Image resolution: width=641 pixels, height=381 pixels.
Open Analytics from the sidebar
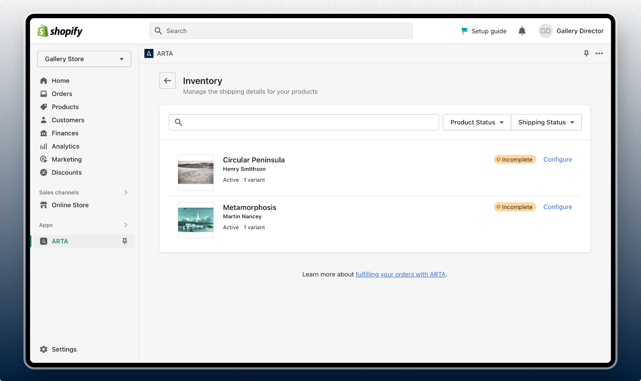pyautogui.click(x=65, y=147)
